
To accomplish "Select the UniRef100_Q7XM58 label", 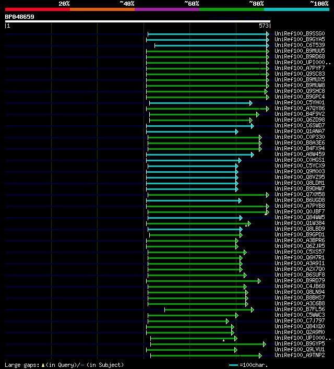I will click(300, 194).
